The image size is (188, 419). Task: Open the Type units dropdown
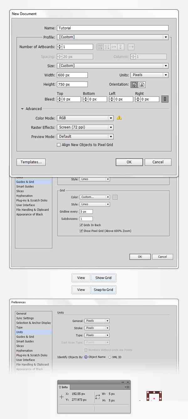point(97,335)
